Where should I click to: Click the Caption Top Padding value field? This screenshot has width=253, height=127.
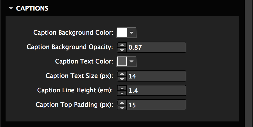tap(156, 105)
